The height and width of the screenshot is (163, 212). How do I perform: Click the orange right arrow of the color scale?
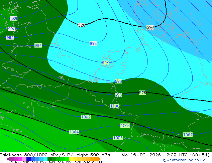coord(100,159)
